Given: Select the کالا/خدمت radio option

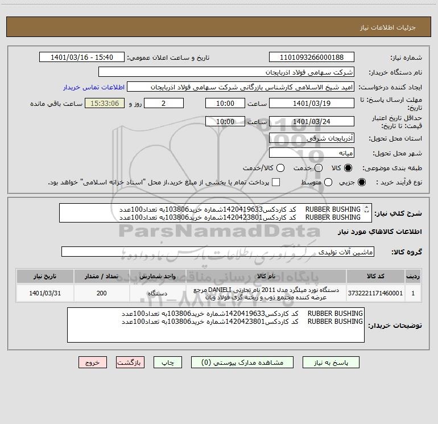Looking at the screenshot, I should 280,168.
